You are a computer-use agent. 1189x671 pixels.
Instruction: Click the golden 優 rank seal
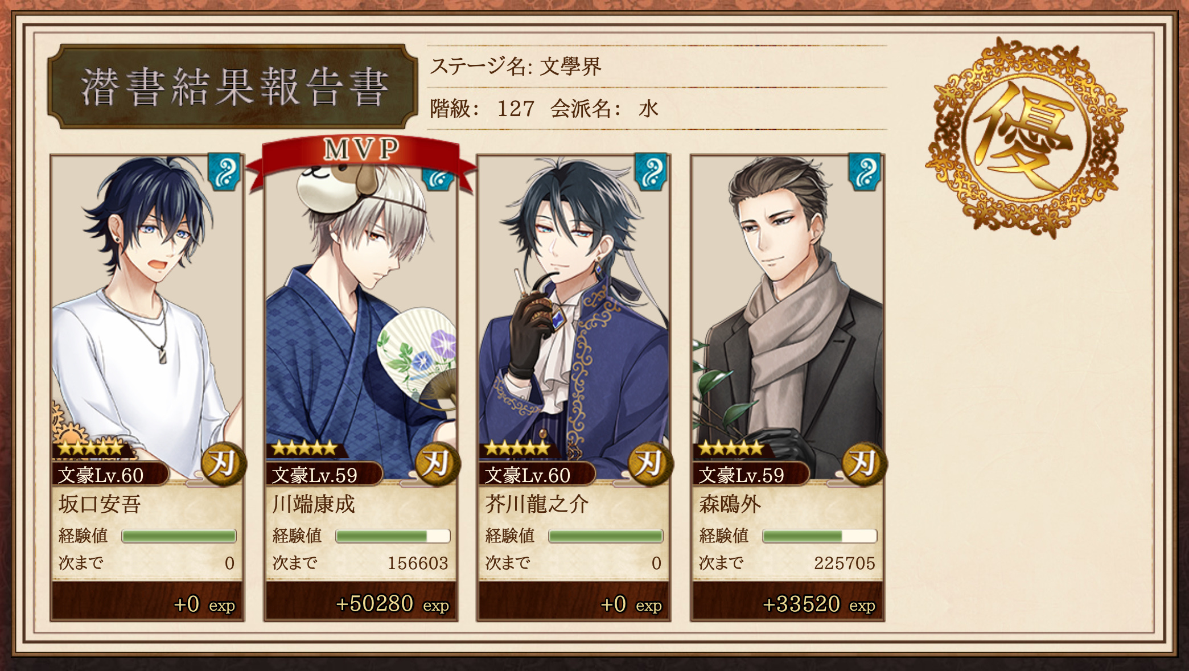click(1026, 138)
